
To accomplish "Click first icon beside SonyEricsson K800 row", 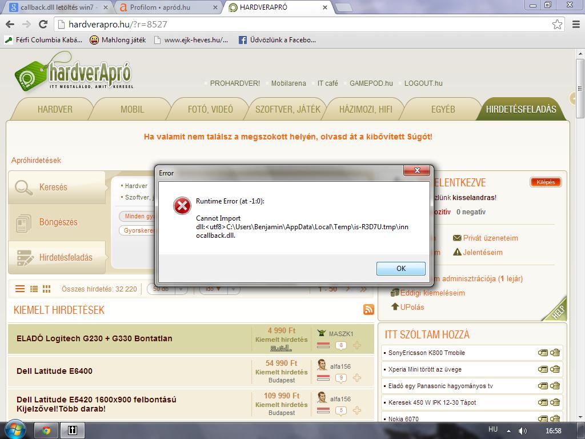I will click(x=543, y=353).
